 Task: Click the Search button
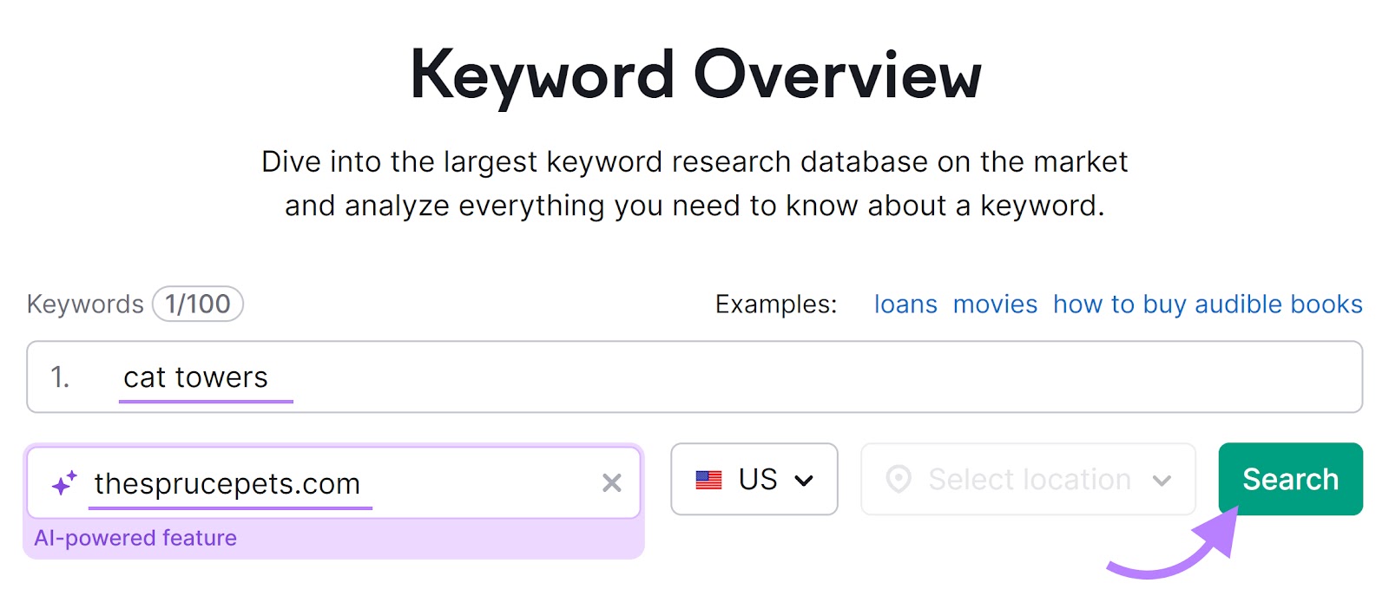click(1290, 479)
